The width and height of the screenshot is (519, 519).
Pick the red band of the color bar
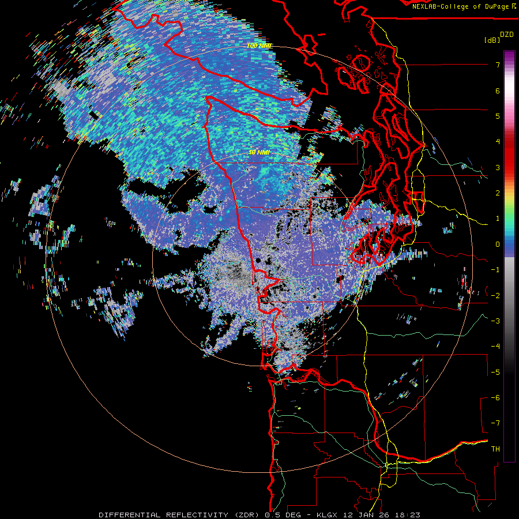(509, 157)
